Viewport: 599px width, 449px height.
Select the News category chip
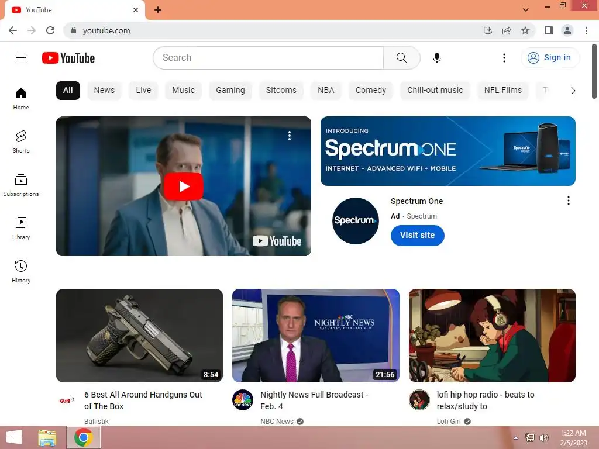click(x=104, y=91)
